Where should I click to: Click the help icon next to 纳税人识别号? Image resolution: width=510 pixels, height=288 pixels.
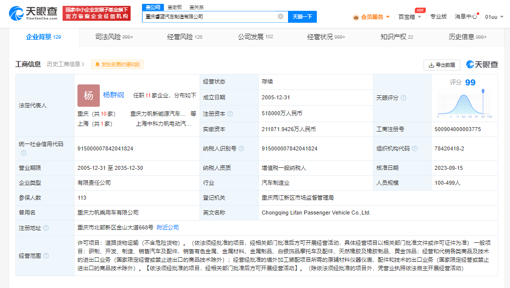coord(241,148)
